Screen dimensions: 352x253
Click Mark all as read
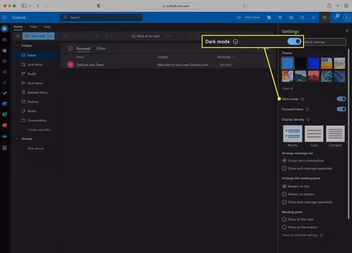[x=145, y=36]
